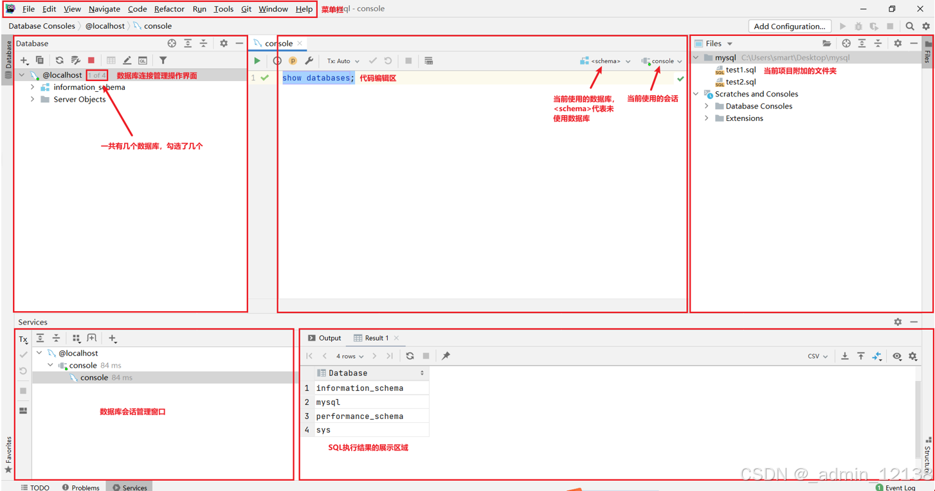The image size is (935, 491).
Task: Open Database panel gear options
Action: (x=224, y=43)
